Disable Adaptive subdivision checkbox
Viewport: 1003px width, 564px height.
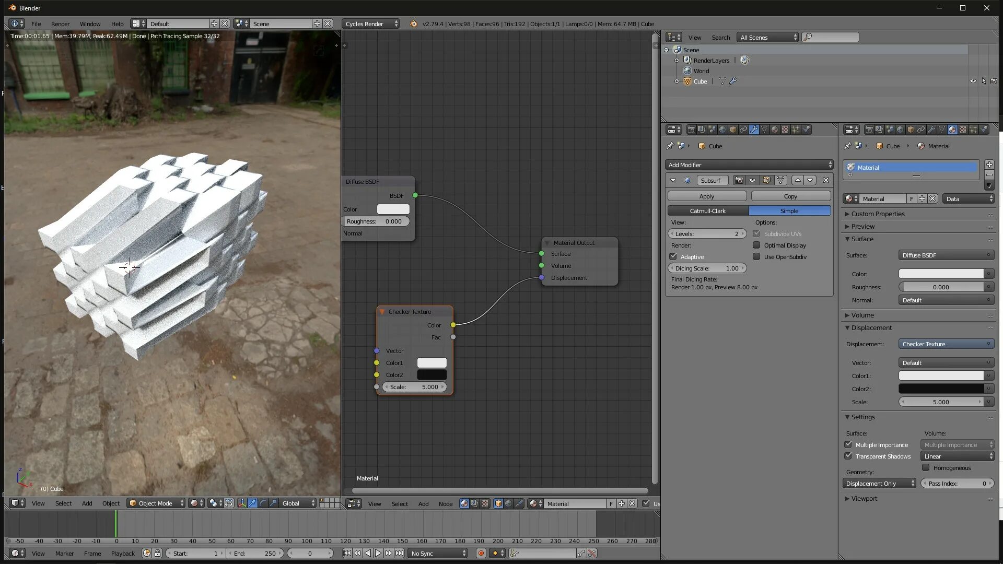click(x=673, y=256)
